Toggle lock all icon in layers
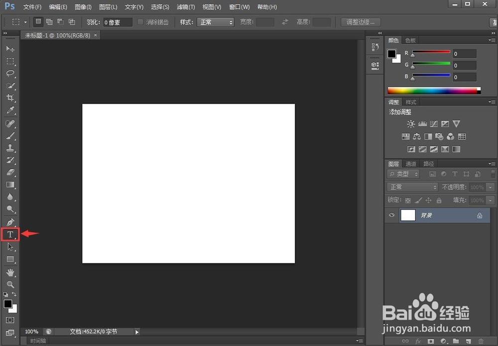The height and width of the screenshot is (346, 498). pos(439,200)
